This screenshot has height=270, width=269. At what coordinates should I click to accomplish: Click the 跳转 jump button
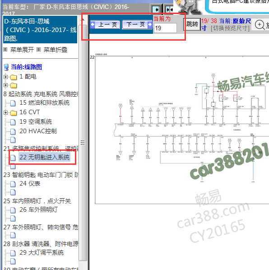tap(192, 24)
